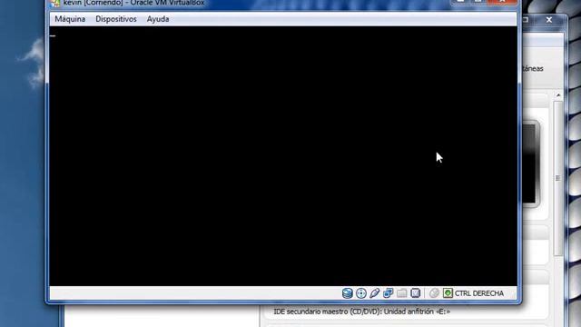Click the CTRL DERECHA host key label
This screenshot has height=327, width=581.
pyautogui.click(x=479, y=293)
